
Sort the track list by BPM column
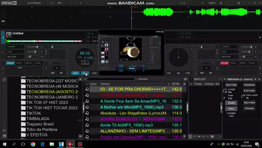click(x=176, y=84)
